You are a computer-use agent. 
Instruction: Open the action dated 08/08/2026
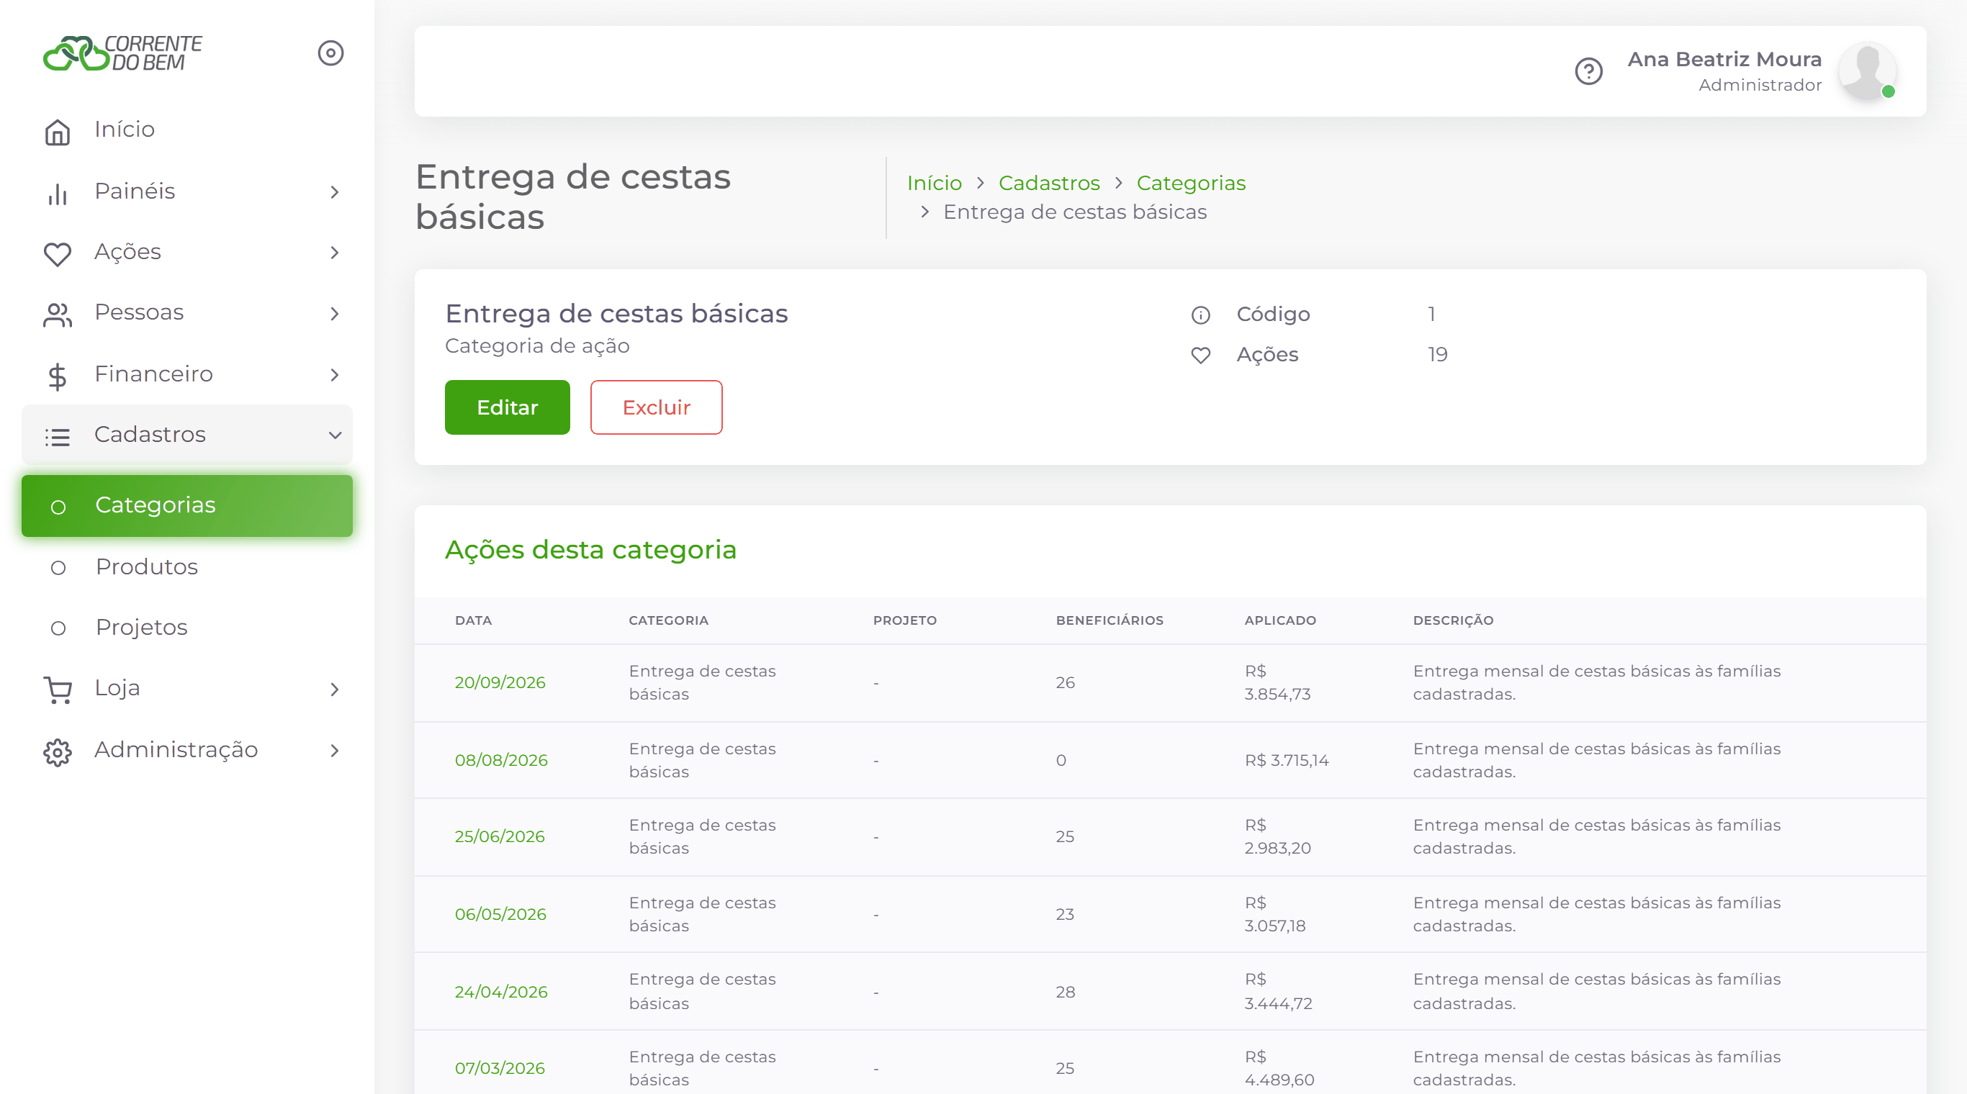501,760
